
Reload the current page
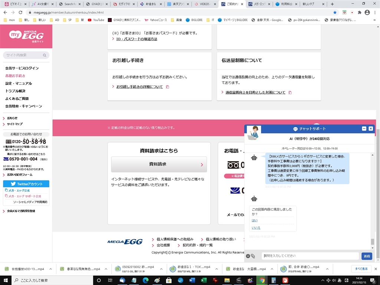coord(21,12)
